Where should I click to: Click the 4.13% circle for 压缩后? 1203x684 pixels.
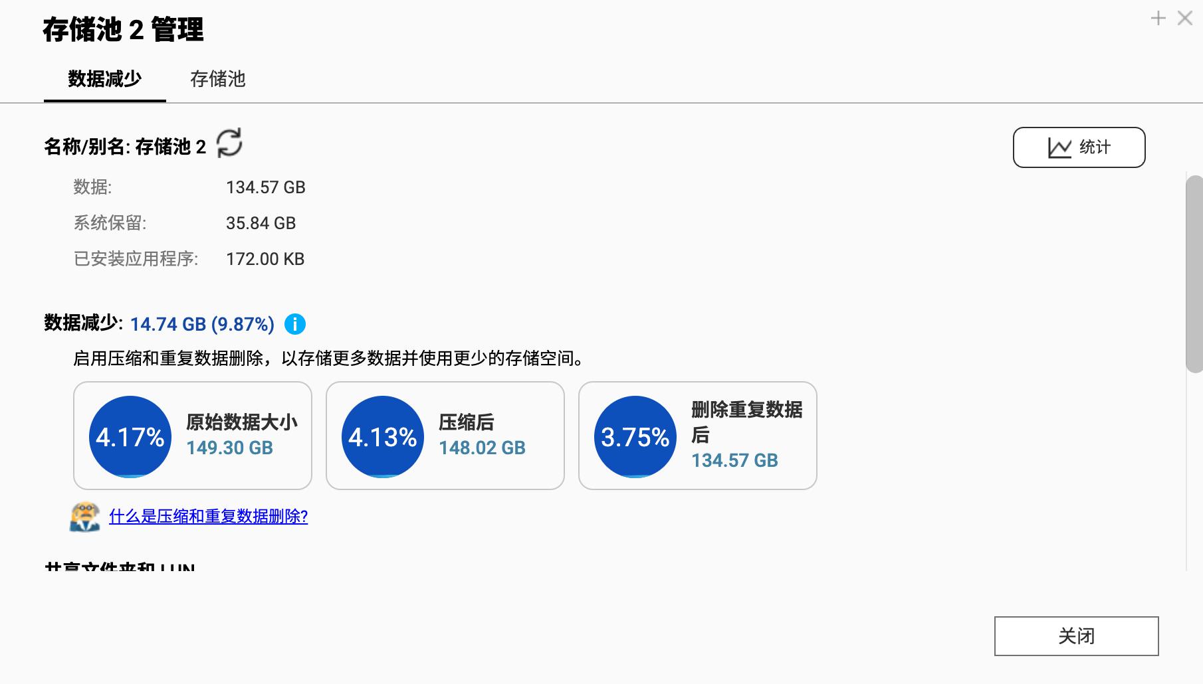(383, 436)
